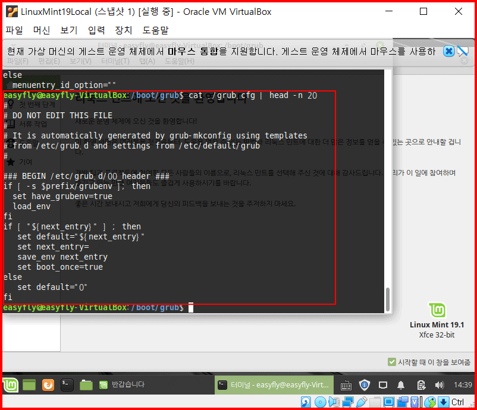Launch Firefox from the Mint panel
Screen dimensions: 477x410
coord(48,386)
